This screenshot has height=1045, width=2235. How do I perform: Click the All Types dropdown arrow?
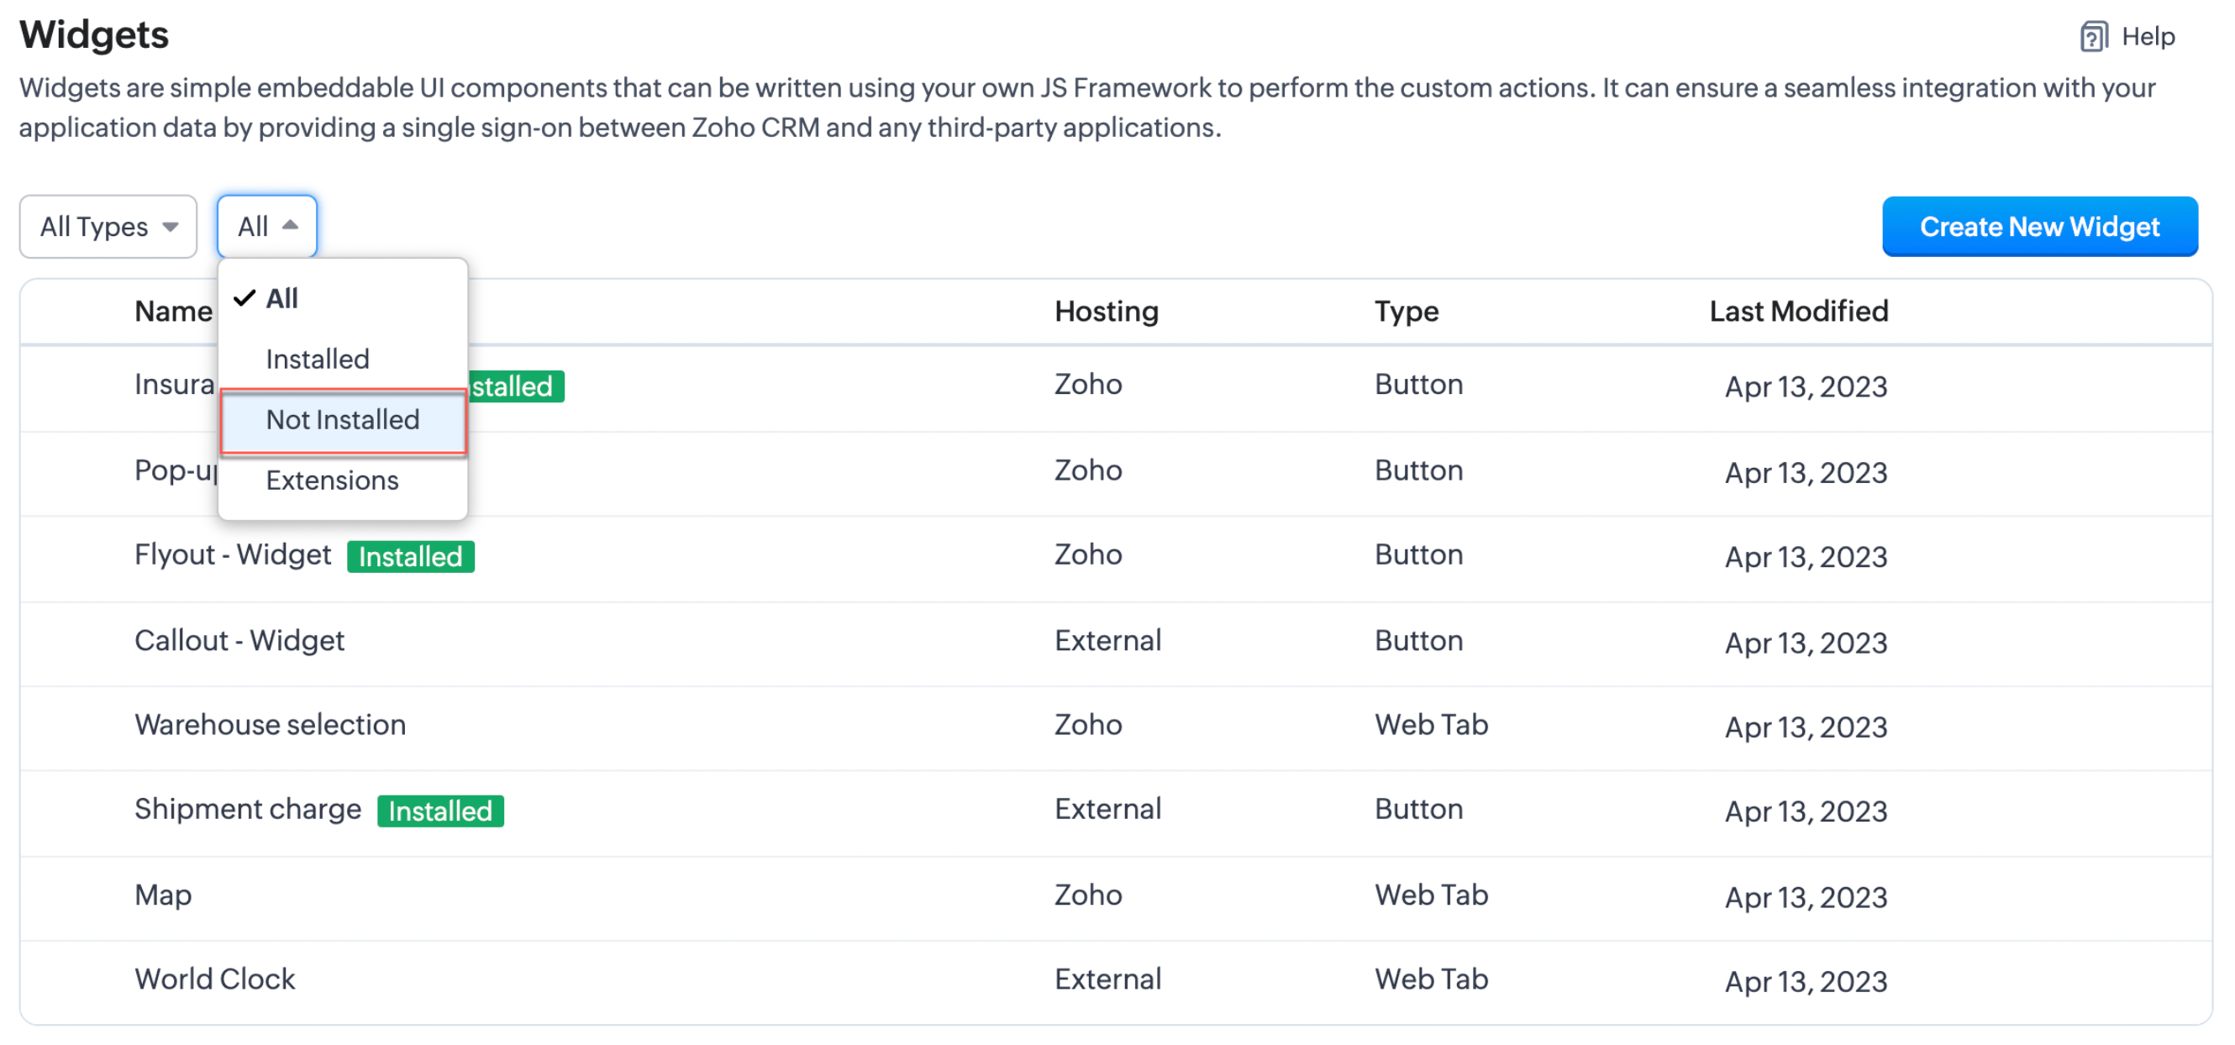(170, 227)
